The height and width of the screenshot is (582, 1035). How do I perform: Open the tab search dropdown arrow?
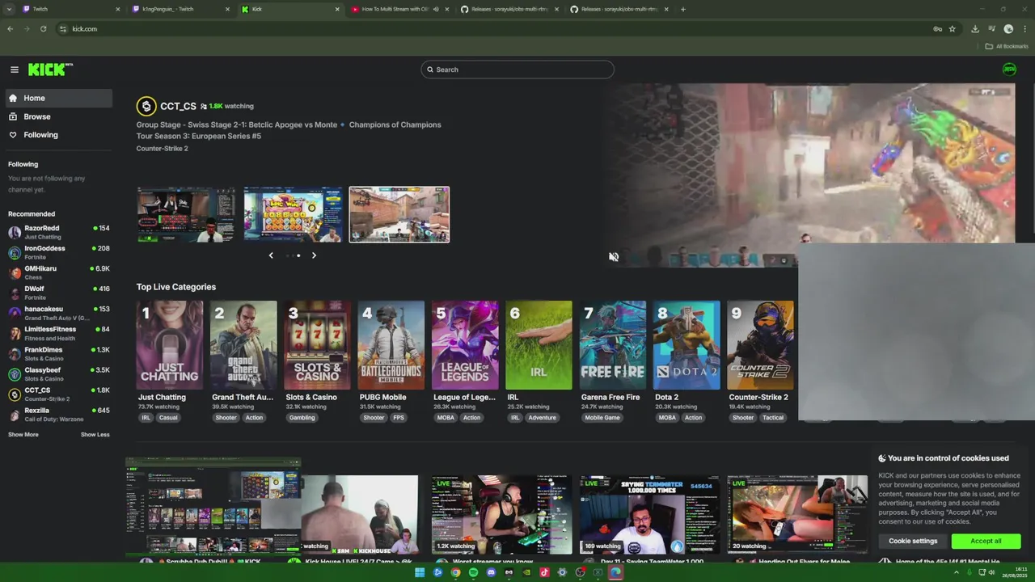pyautogui.click(x=9, y=9)
